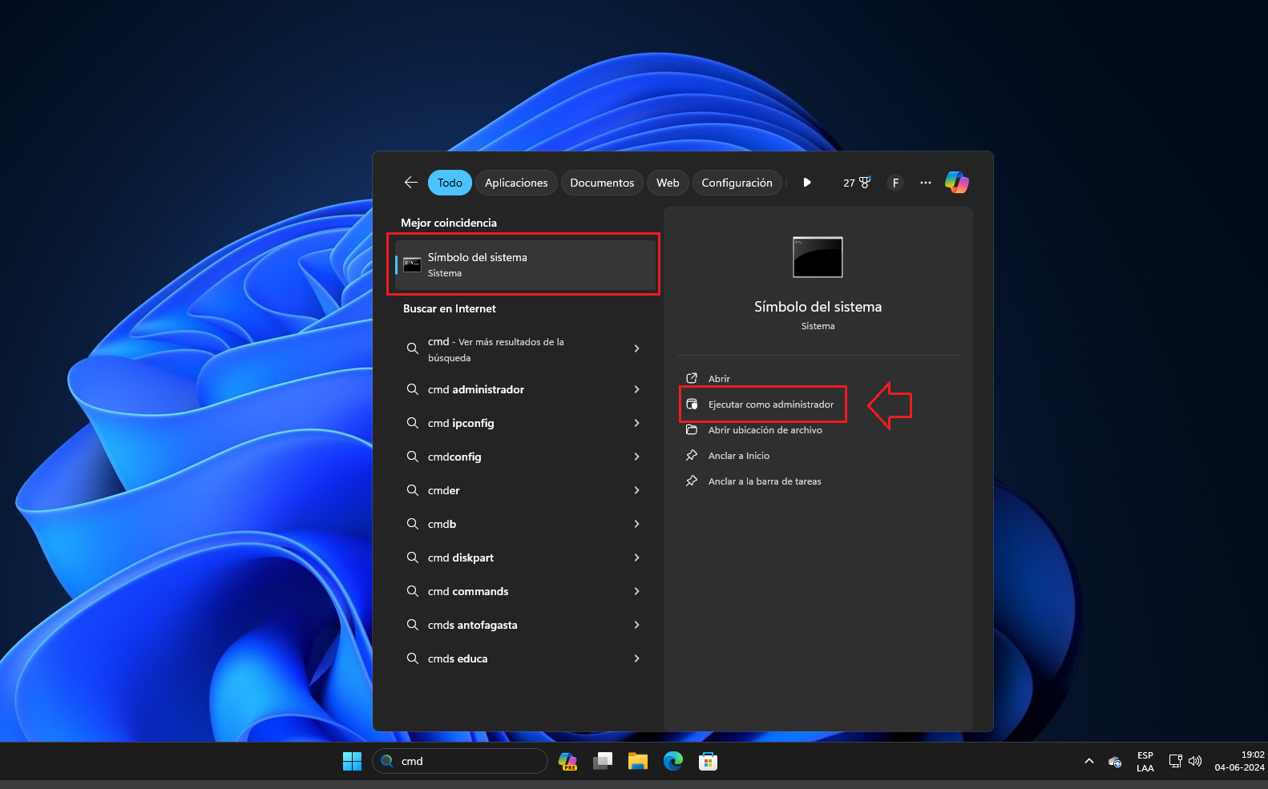Open Microsoft Store from the taskbar
Image resolution: width=1268 pixels, height=789 pixels.
point(708,761)
